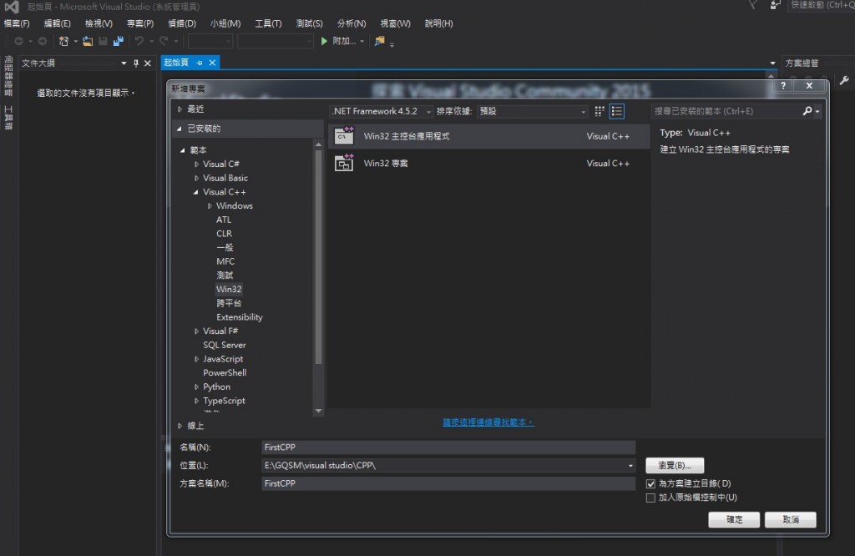Open the 文件大綱 panel dropdown arrow
This screenshot has height=556, width=855.
pos(124,63)
